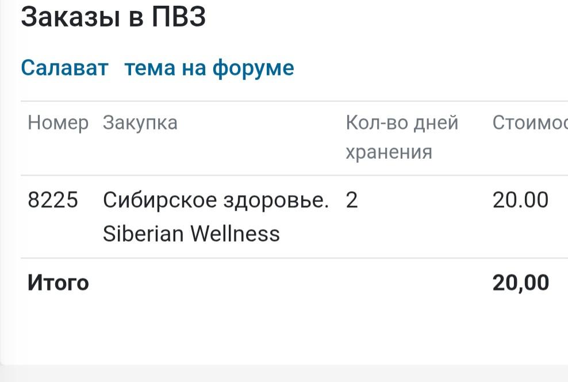Image resolution: width=568 pixels, height=382 pixels.
Task: Click the Номер column header
Action: 58,123
